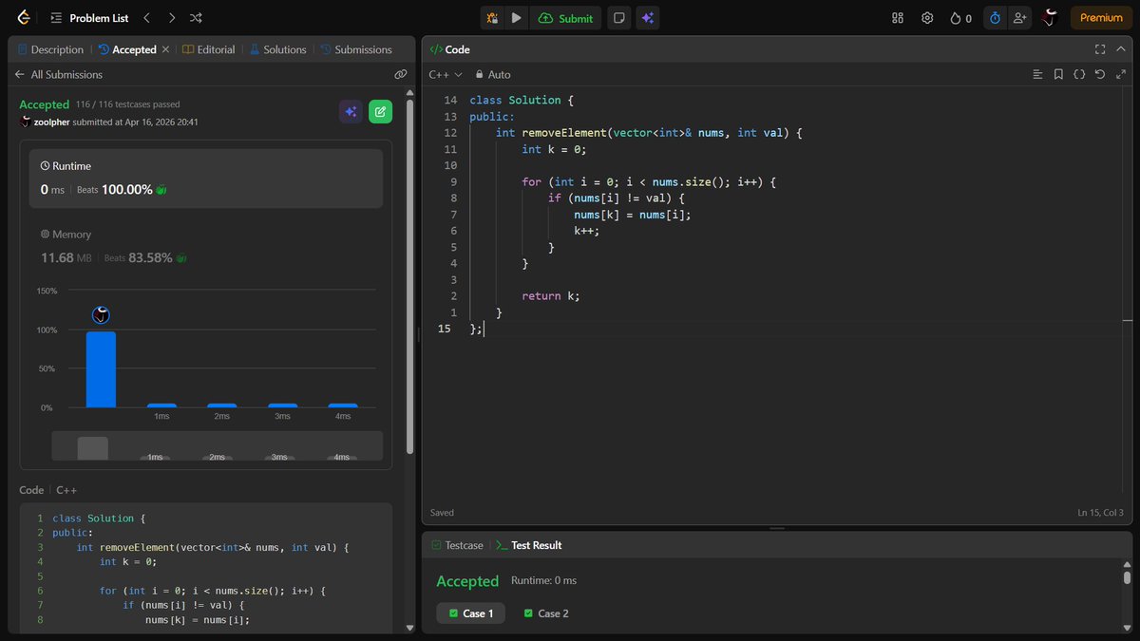Open the sticky notes panel
This screenshot has height=641, width=1140.
618,17
